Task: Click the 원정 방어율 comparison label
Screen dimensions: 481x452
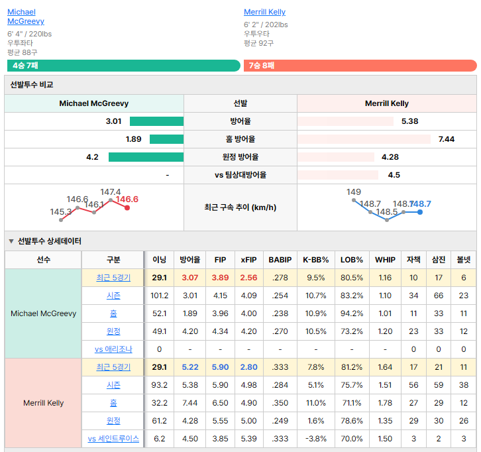Action: point(240,157)
